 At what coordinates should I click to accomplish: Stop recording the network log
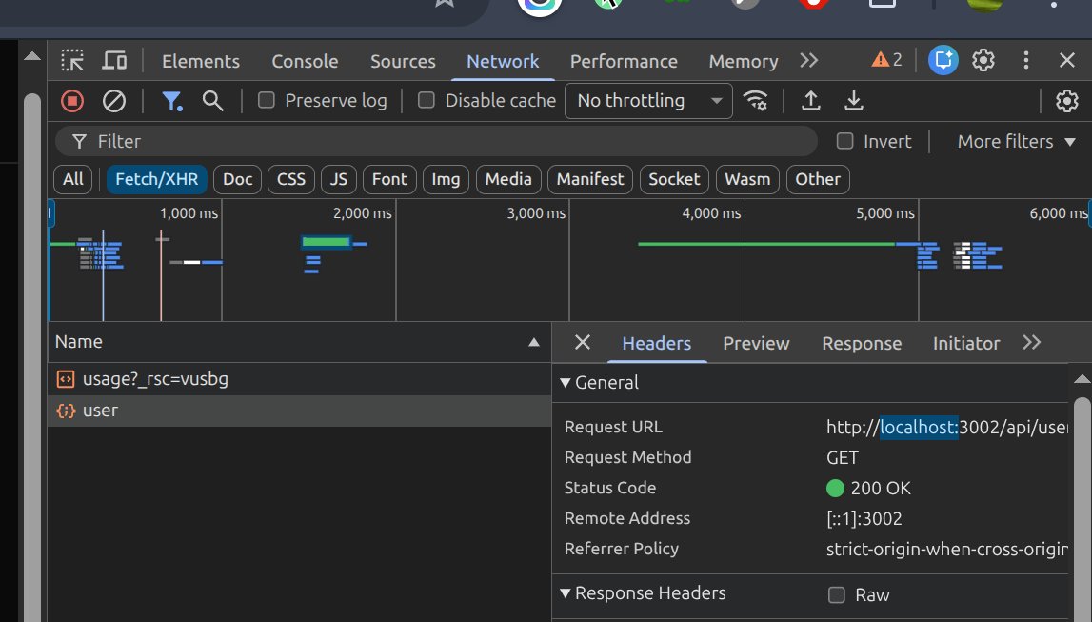71,101
